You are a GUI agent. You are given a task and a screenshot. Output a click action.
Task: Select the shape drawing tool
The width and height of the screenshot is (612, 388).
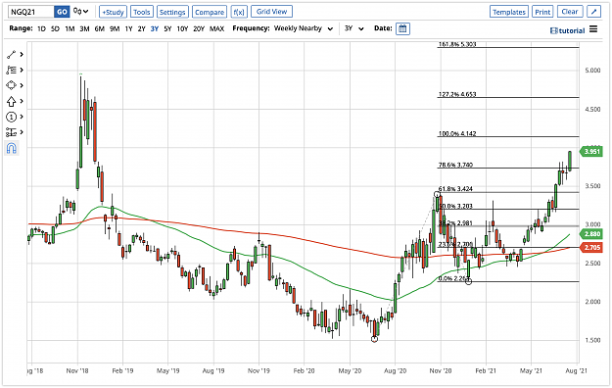(11, 85)
